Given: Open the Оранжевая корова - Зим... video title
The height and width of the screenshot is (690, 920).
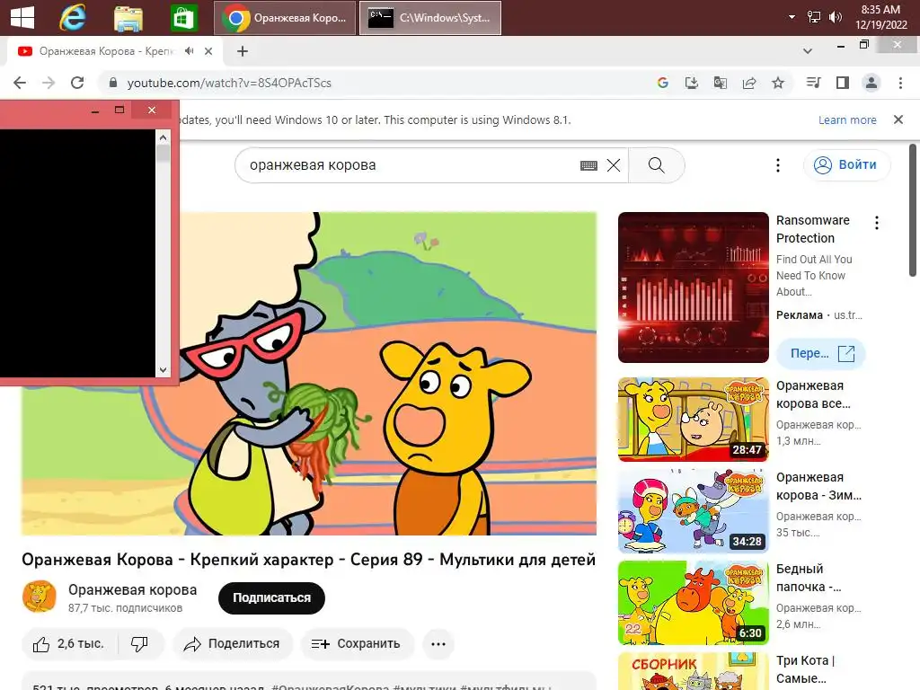Looking at the screenshot, I should tap(819, 486).
